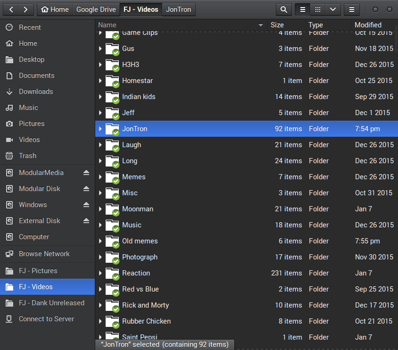The image size is (398, 350).
Task: Open the hamburger menu button
Action: [351, 9]
